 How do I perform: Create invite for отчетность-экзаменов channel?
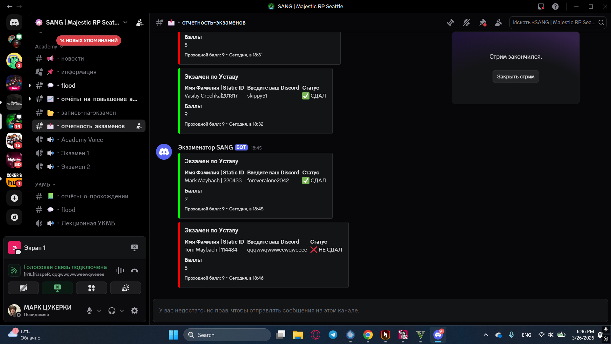click(x=139, y=126)
